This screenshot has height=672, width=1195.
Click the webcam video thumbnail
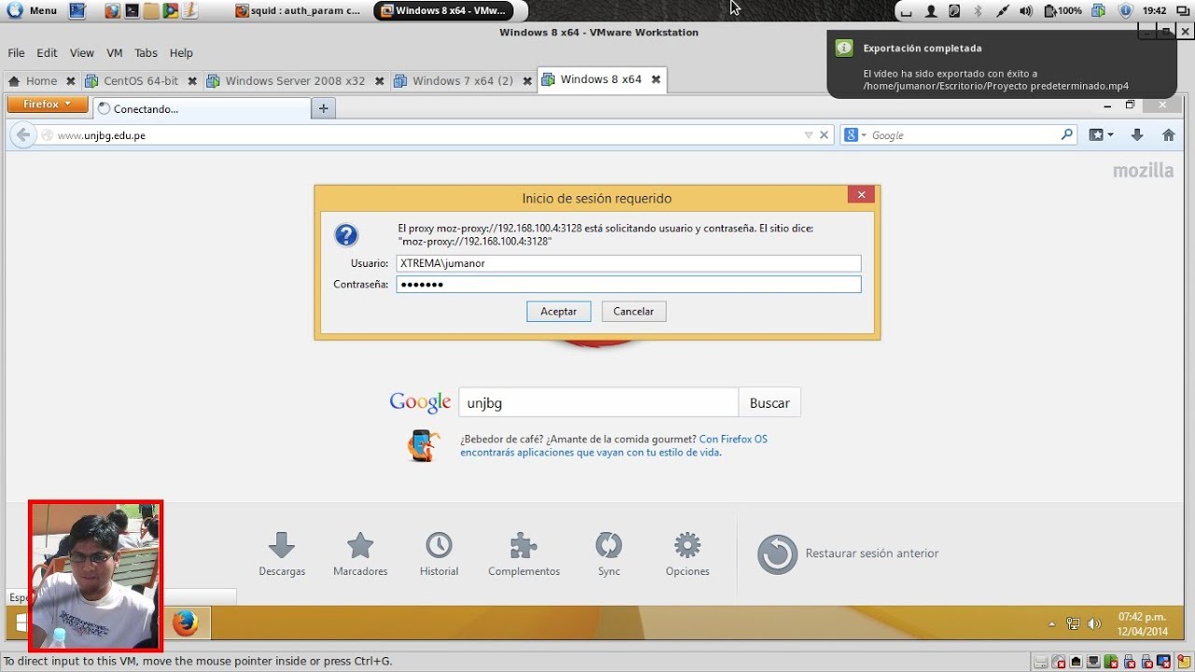pos(95,575)
